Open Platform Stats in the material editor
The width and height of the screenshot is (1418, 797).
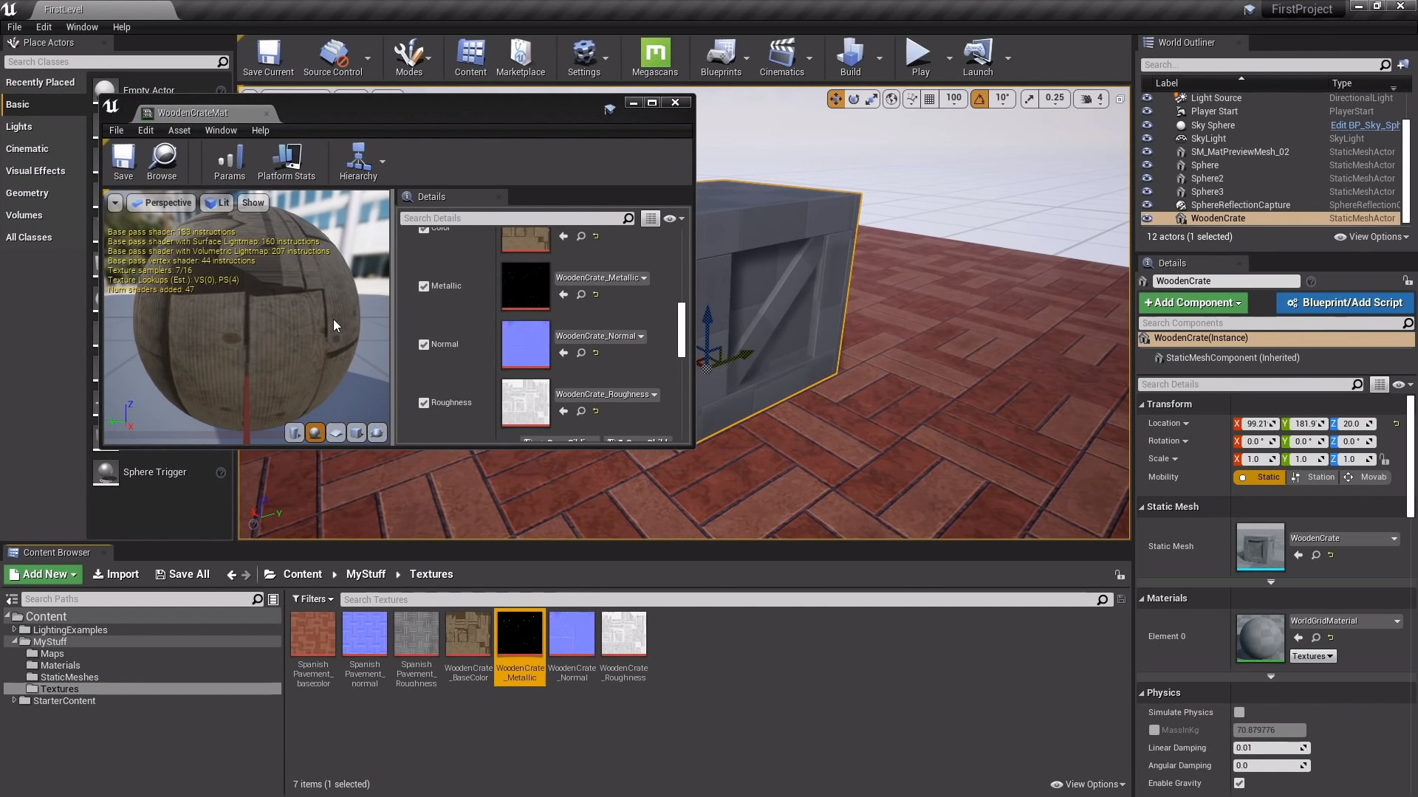pyautogui.click(x=286, y=162)
